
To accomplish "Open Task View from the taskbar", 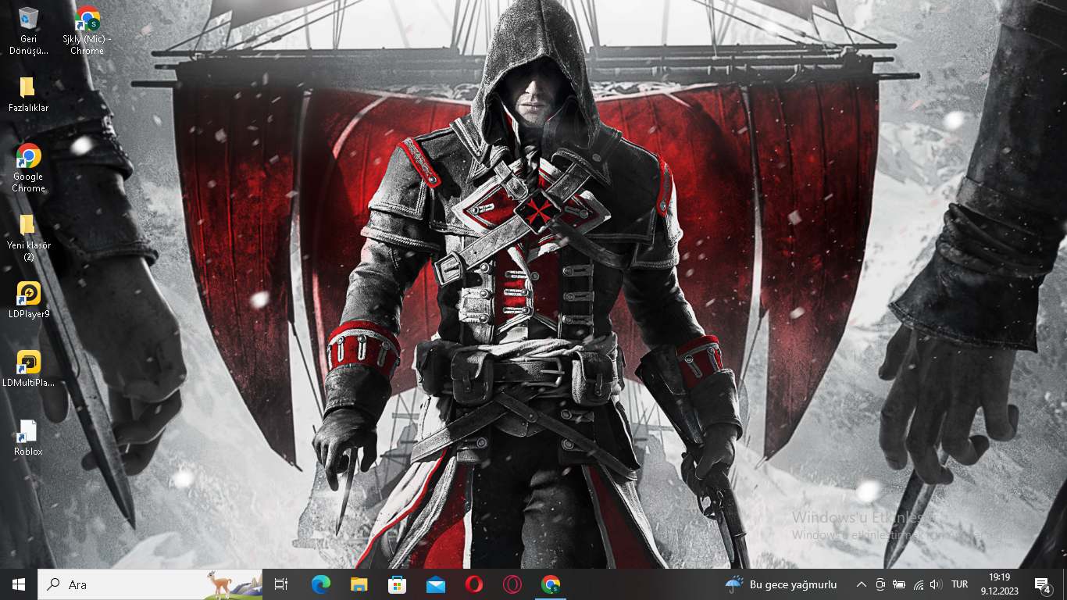I will click(281, 584).
